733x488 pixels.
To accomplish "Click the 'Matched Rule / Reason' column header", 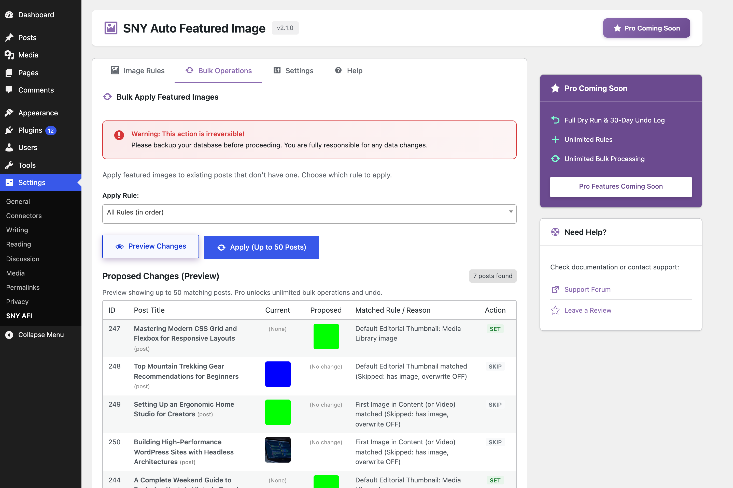I will click(x=393, y=310).
